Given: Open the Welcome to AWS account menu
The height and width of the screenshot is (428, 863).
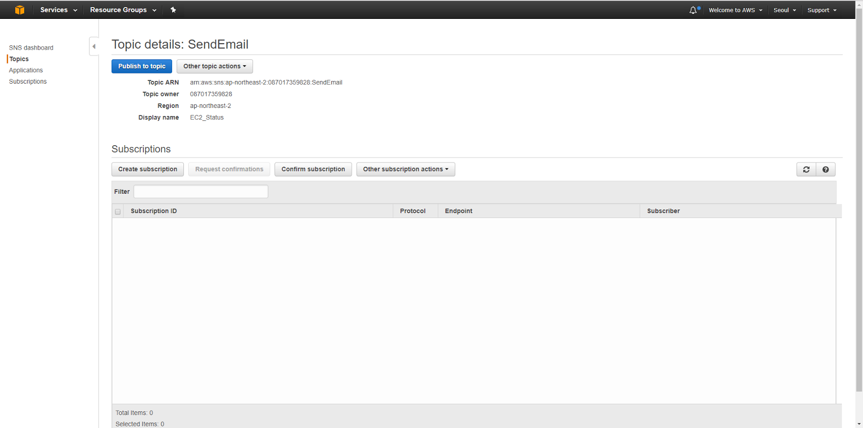Looking at the screenshot, I should (x=735, y=10).
